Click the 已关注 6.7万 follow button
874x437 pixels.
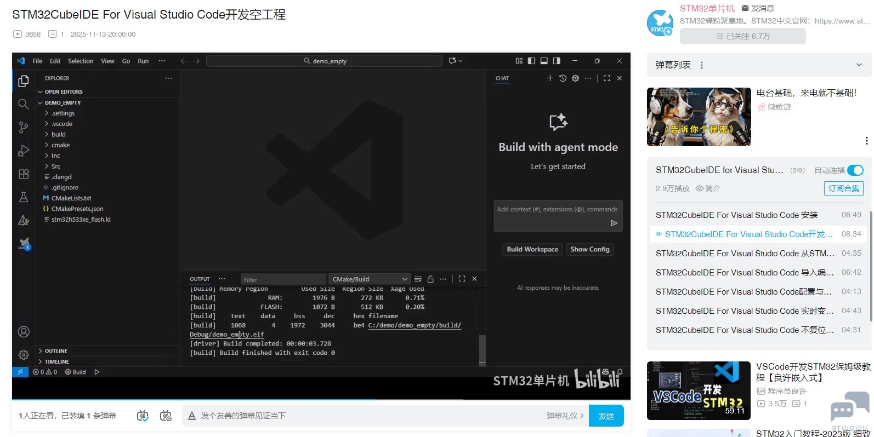coord(743,36)
